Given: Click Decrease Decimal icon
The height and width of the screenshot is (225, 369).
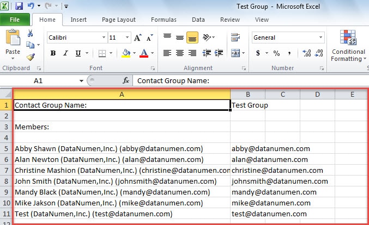Looking at the screenshot, I should [x=319, y=53].
